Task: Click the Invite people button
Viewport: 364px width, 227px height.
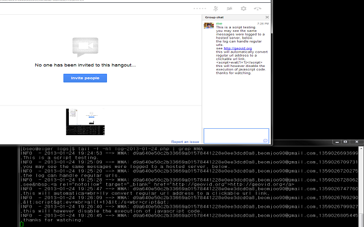Action: pyautogui.click(x=85, y=78)
